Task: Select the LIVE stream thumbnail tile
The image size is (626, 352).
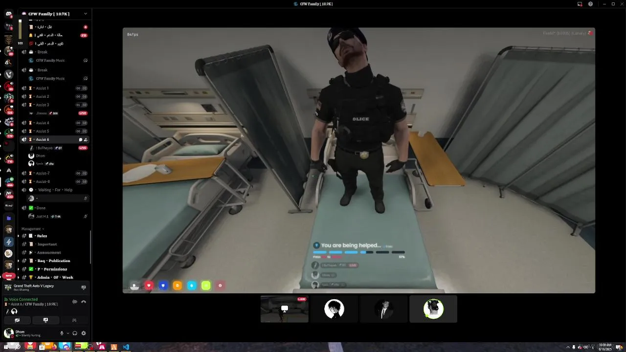Action: tap(285, 309)
